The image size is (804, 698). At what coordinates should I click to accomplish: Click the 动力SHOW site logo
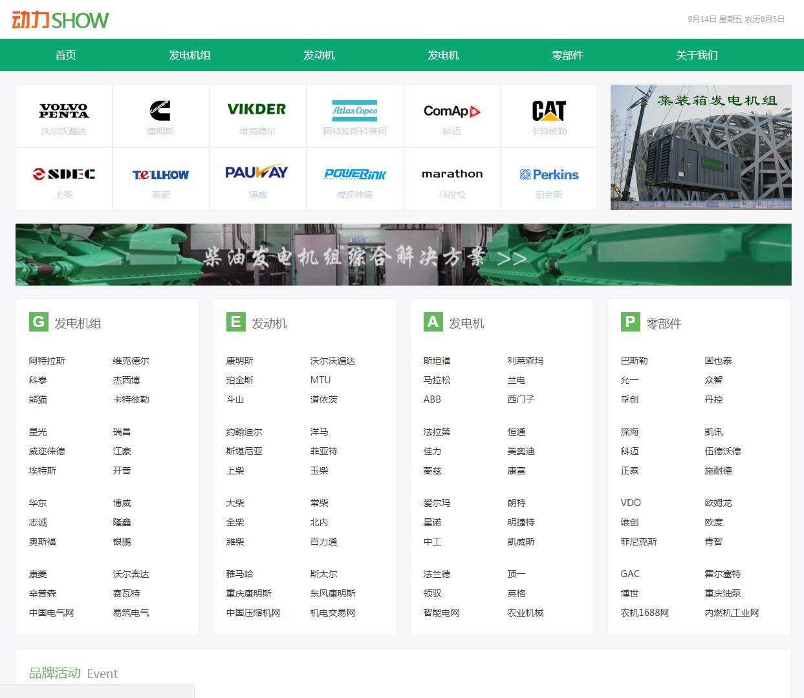point(60,20)
